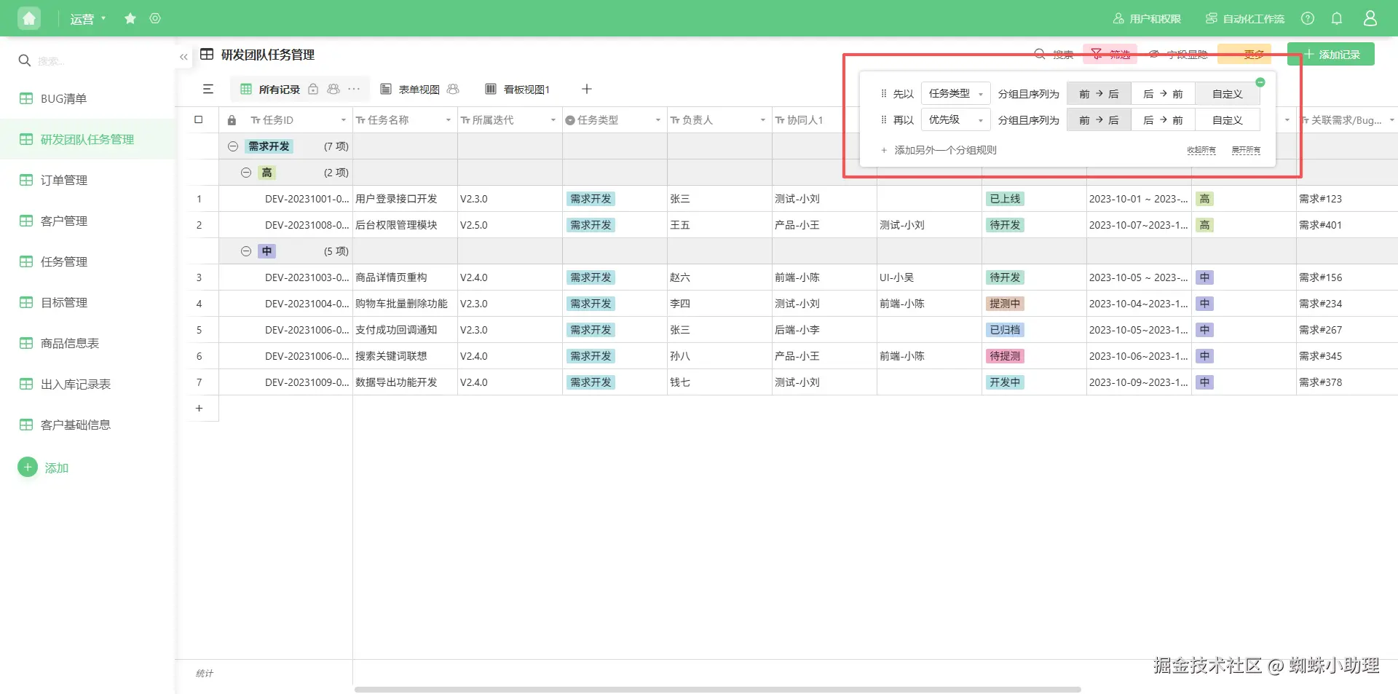Click the 筛选 filter button
This screenshot has height=694, width=1398.
coord(1111,54)
